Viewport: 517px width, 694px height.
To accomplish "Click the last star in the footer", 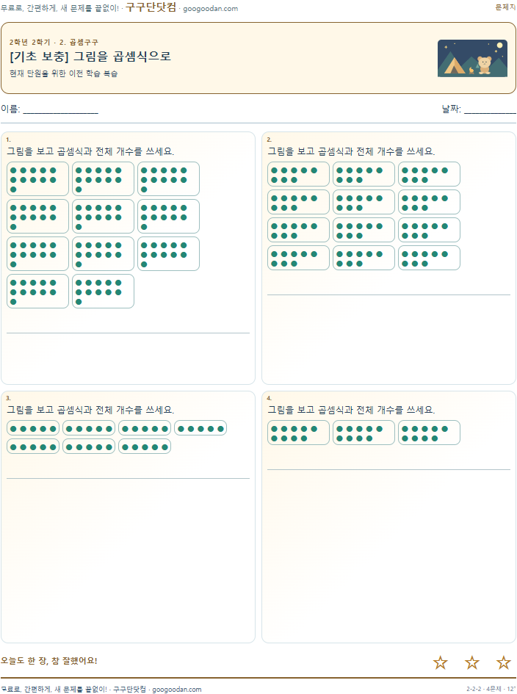I will (504, 662).
